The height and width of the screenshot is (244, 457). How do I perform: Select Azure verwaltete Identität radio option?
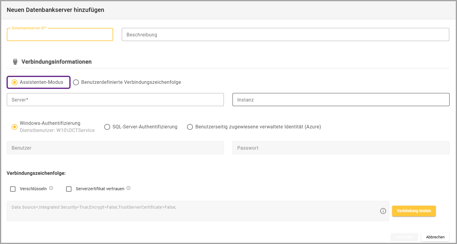[190, 127]
